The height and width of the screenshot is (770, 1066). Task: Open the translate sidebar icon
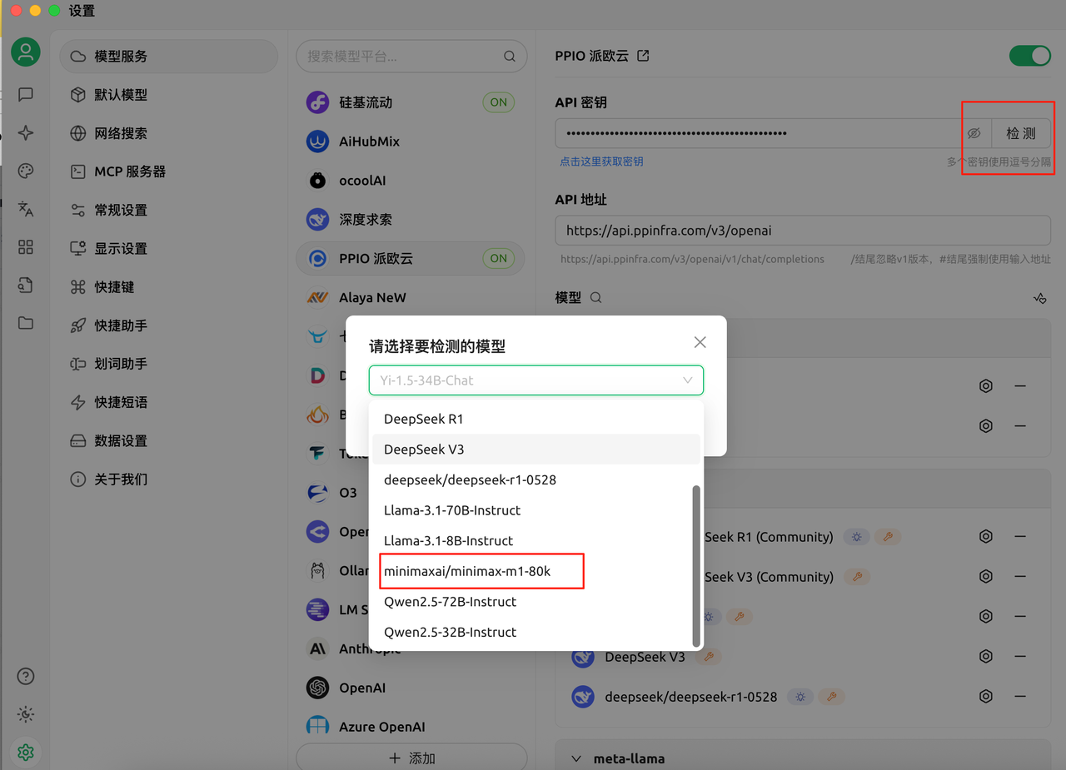click(x=26, y=209)
